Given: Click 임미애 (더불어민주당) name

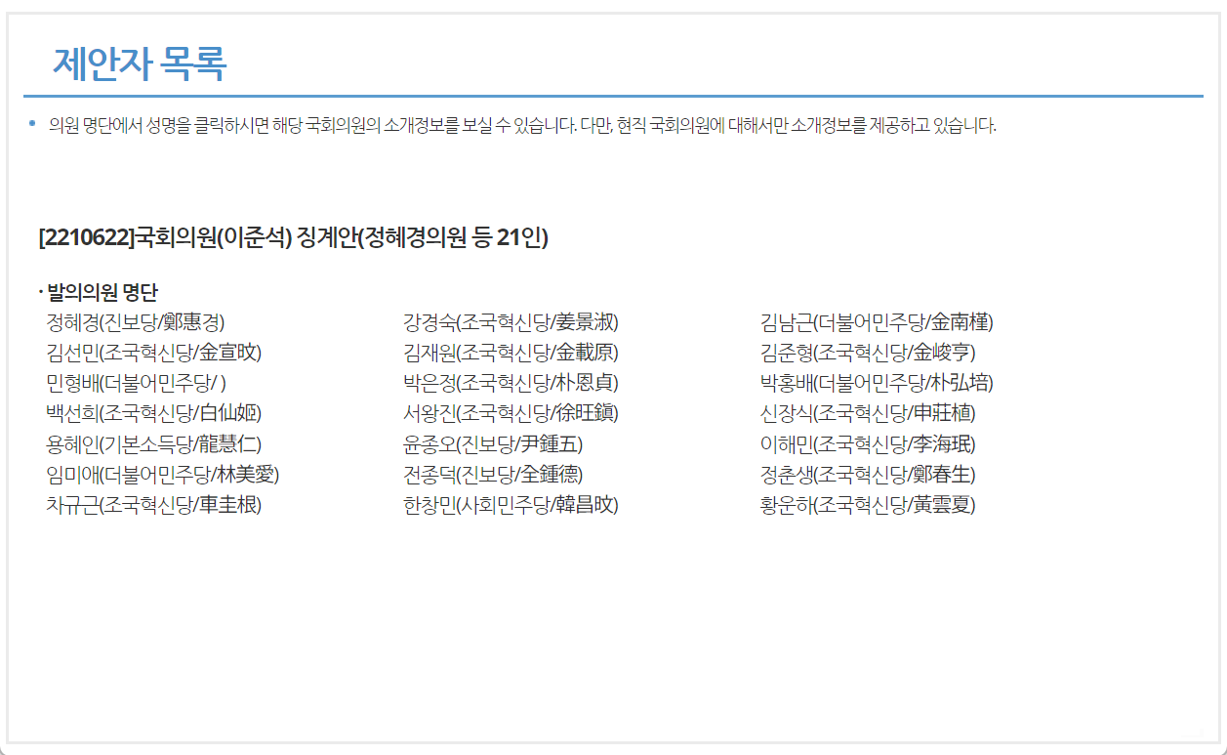Looking at the screenshot, I should click(163, 475).
